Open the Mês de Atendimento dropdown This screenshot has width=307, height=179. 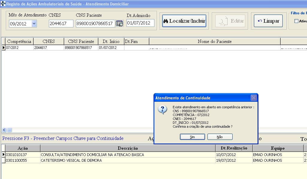34,24
